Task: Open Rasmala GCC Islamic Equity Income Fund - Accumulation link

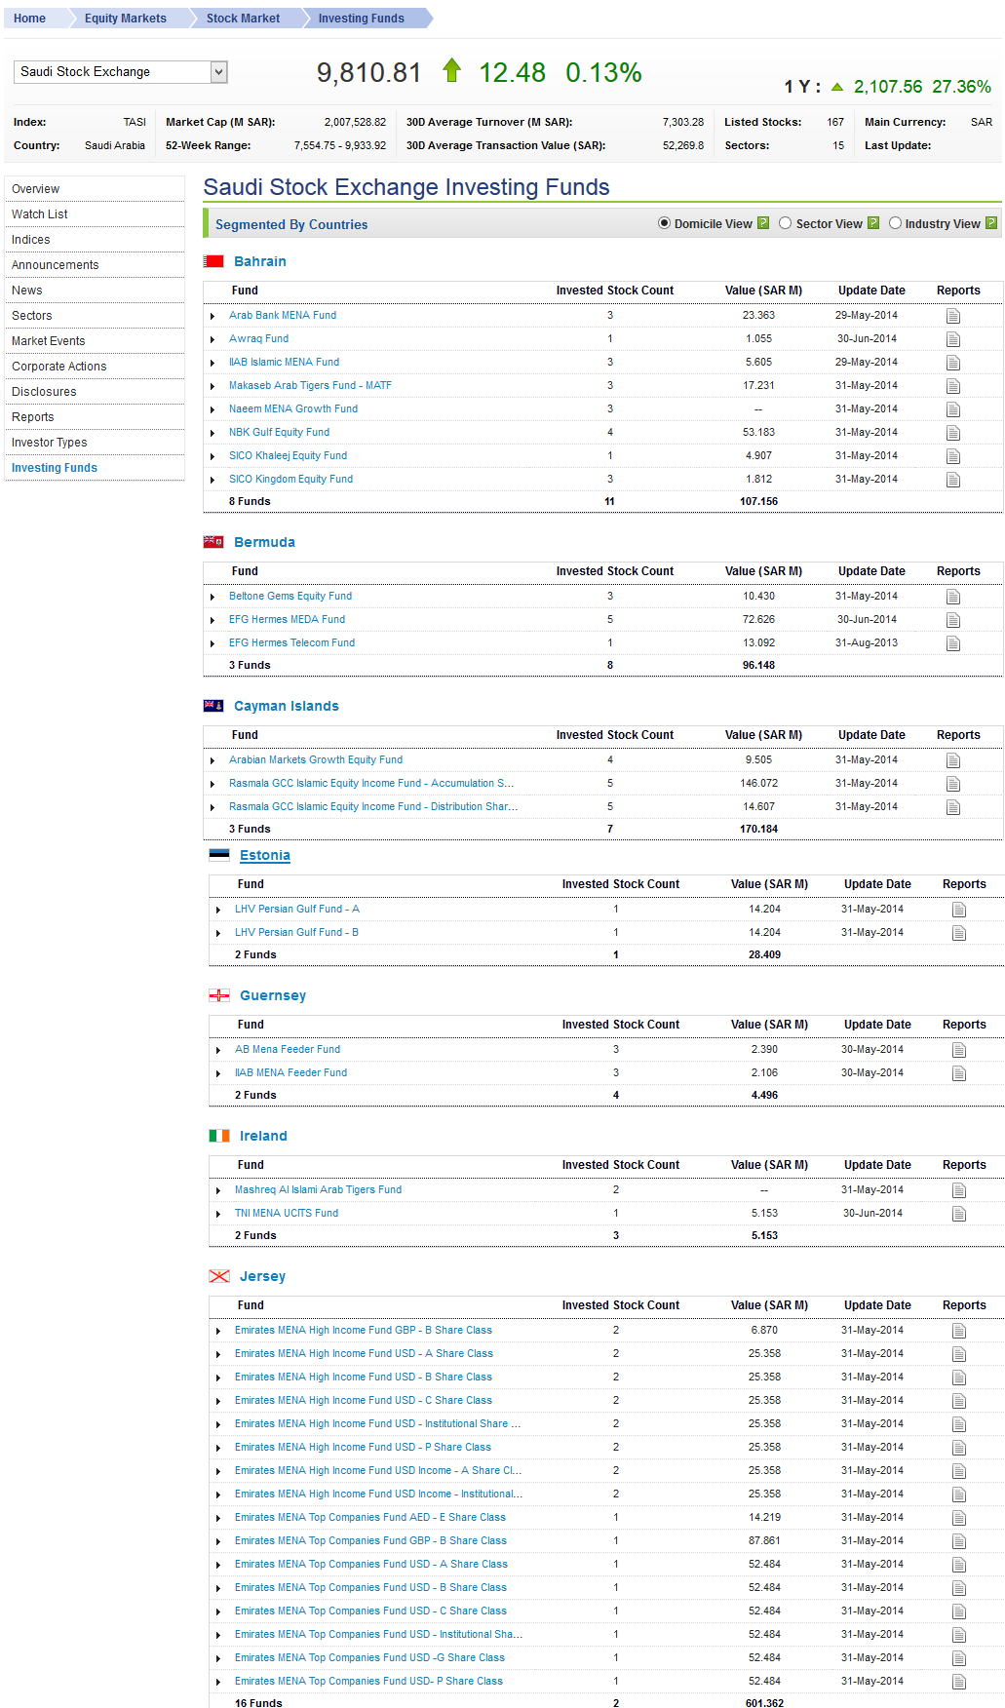Action: 371,784
